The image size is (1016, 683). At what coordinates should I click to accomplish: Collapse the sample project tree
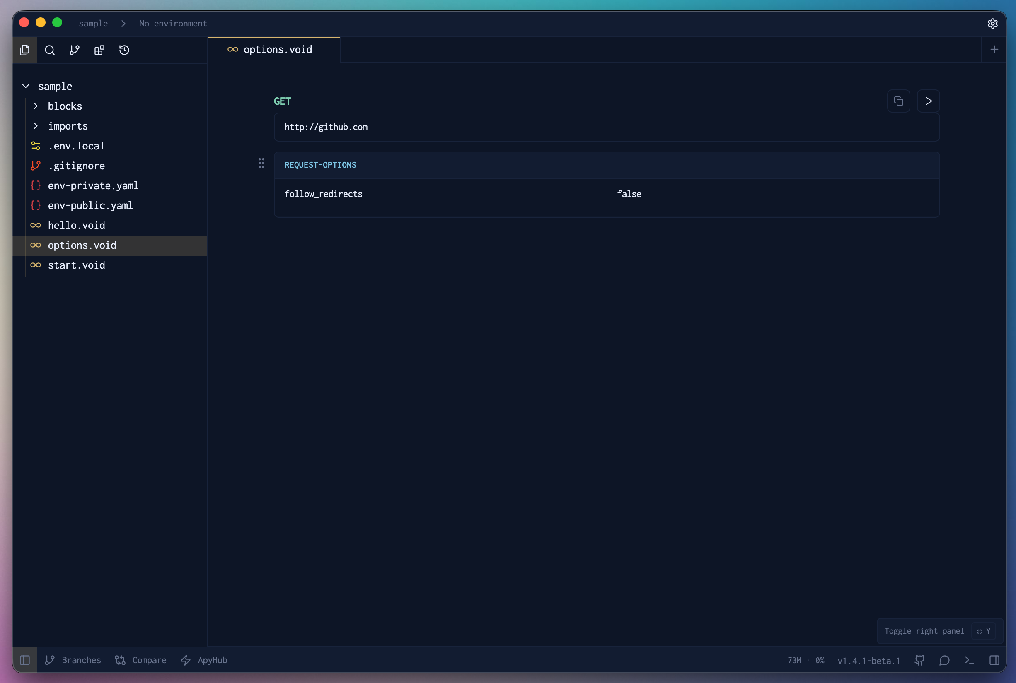tap(25, 86)
